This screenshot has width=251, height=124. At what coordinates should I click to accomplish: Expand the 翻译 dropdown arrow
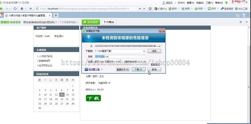[x=179, y=8]
